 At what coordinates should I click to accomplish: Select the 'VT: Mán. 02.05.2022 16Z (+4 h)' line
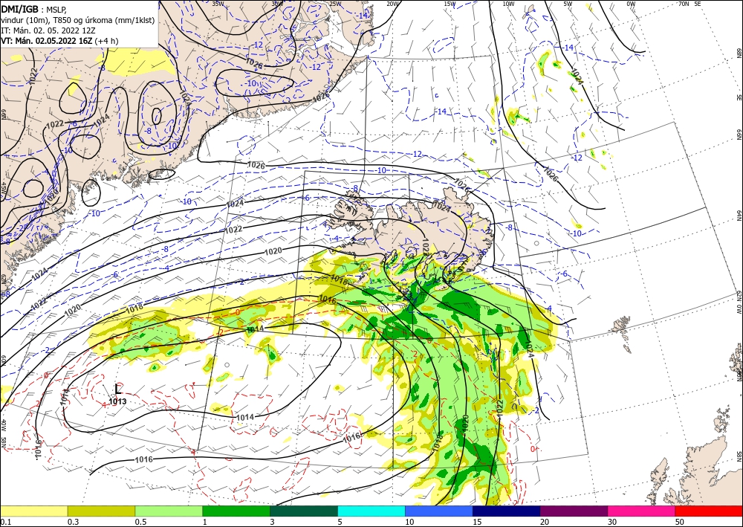[59, 41]
